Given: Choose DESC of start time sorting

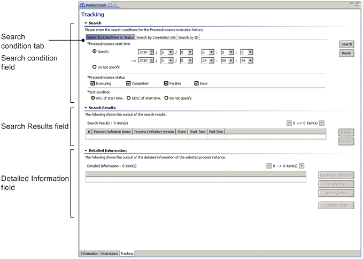Looking at the screenshot, I should (128, 98).
